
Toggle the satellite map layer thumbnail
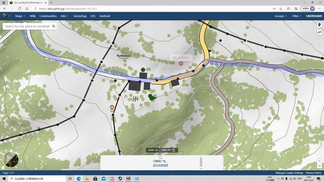tap(11, 160)
